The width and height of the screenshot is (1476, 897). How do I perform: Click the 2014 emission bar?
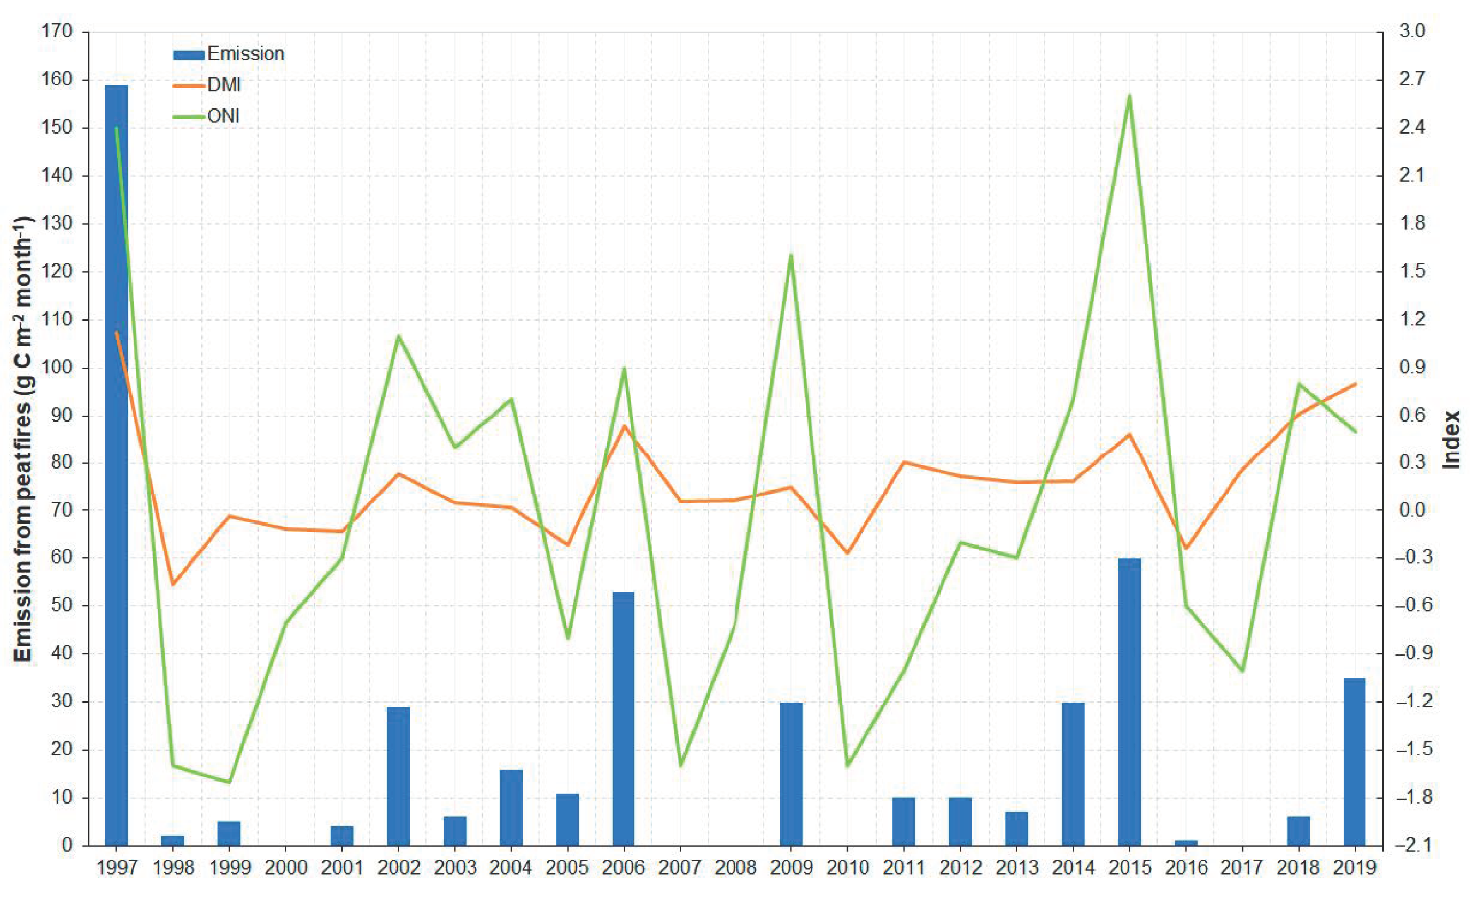pos(1073,773)
